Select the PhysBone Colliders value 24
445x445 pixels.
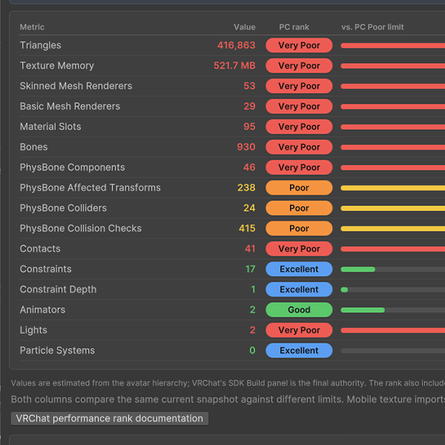(249, 208)
